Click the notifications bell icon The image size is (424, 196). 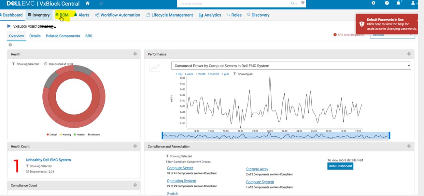point(398,3)
